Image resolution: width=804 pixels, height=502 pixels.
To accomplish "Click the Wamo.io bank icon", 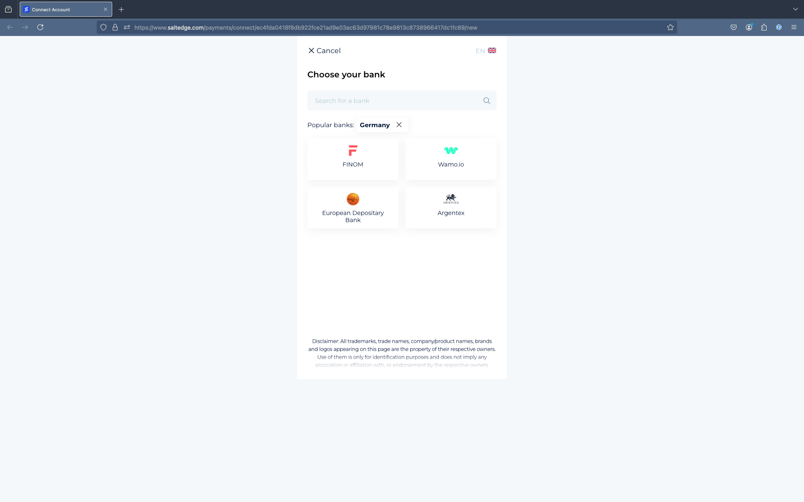I will click(x=451, y=150).
